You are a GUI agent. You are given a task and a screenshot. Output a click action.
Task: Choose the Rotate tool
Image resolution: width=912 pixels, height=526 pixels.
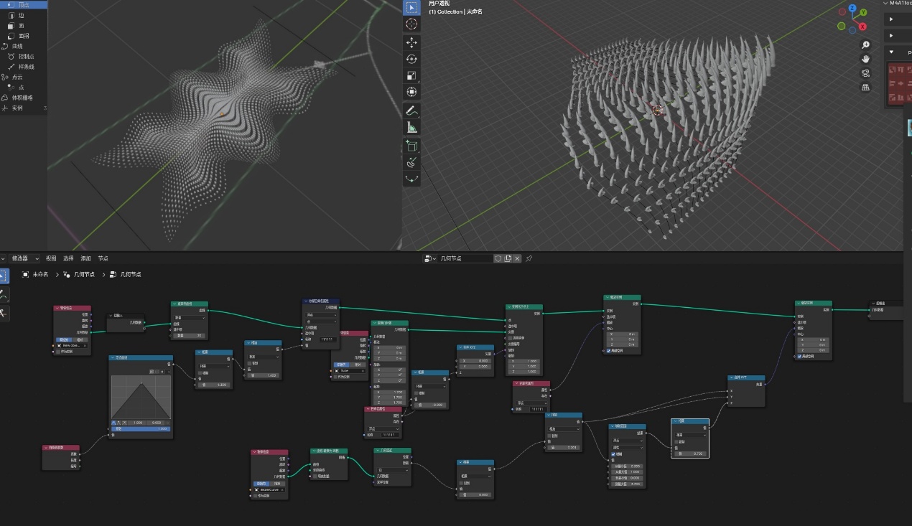pyautogui.click(x=411, y=59)
